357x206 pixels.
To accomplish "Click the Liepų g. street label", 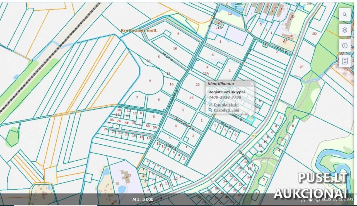I will [171, 147].
